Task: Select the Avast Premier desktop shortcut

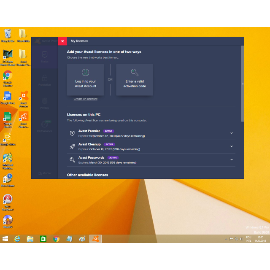Action: point(24,99)
